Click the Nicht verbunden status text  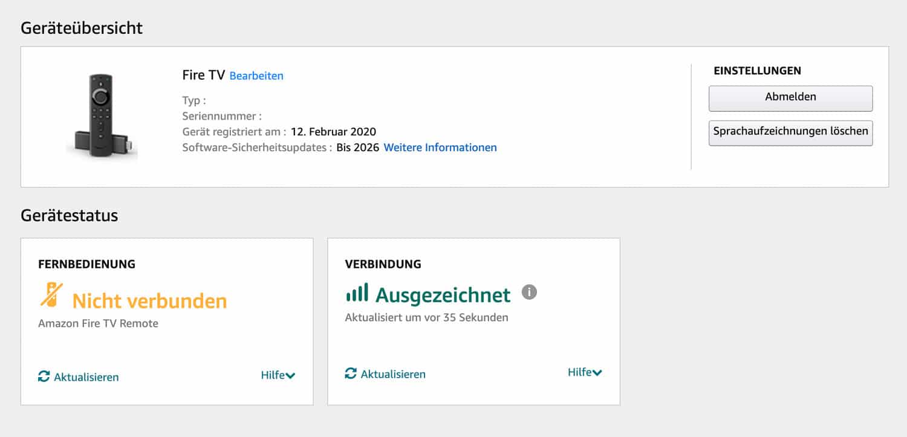pyautogui.click(x=149, y=300)
